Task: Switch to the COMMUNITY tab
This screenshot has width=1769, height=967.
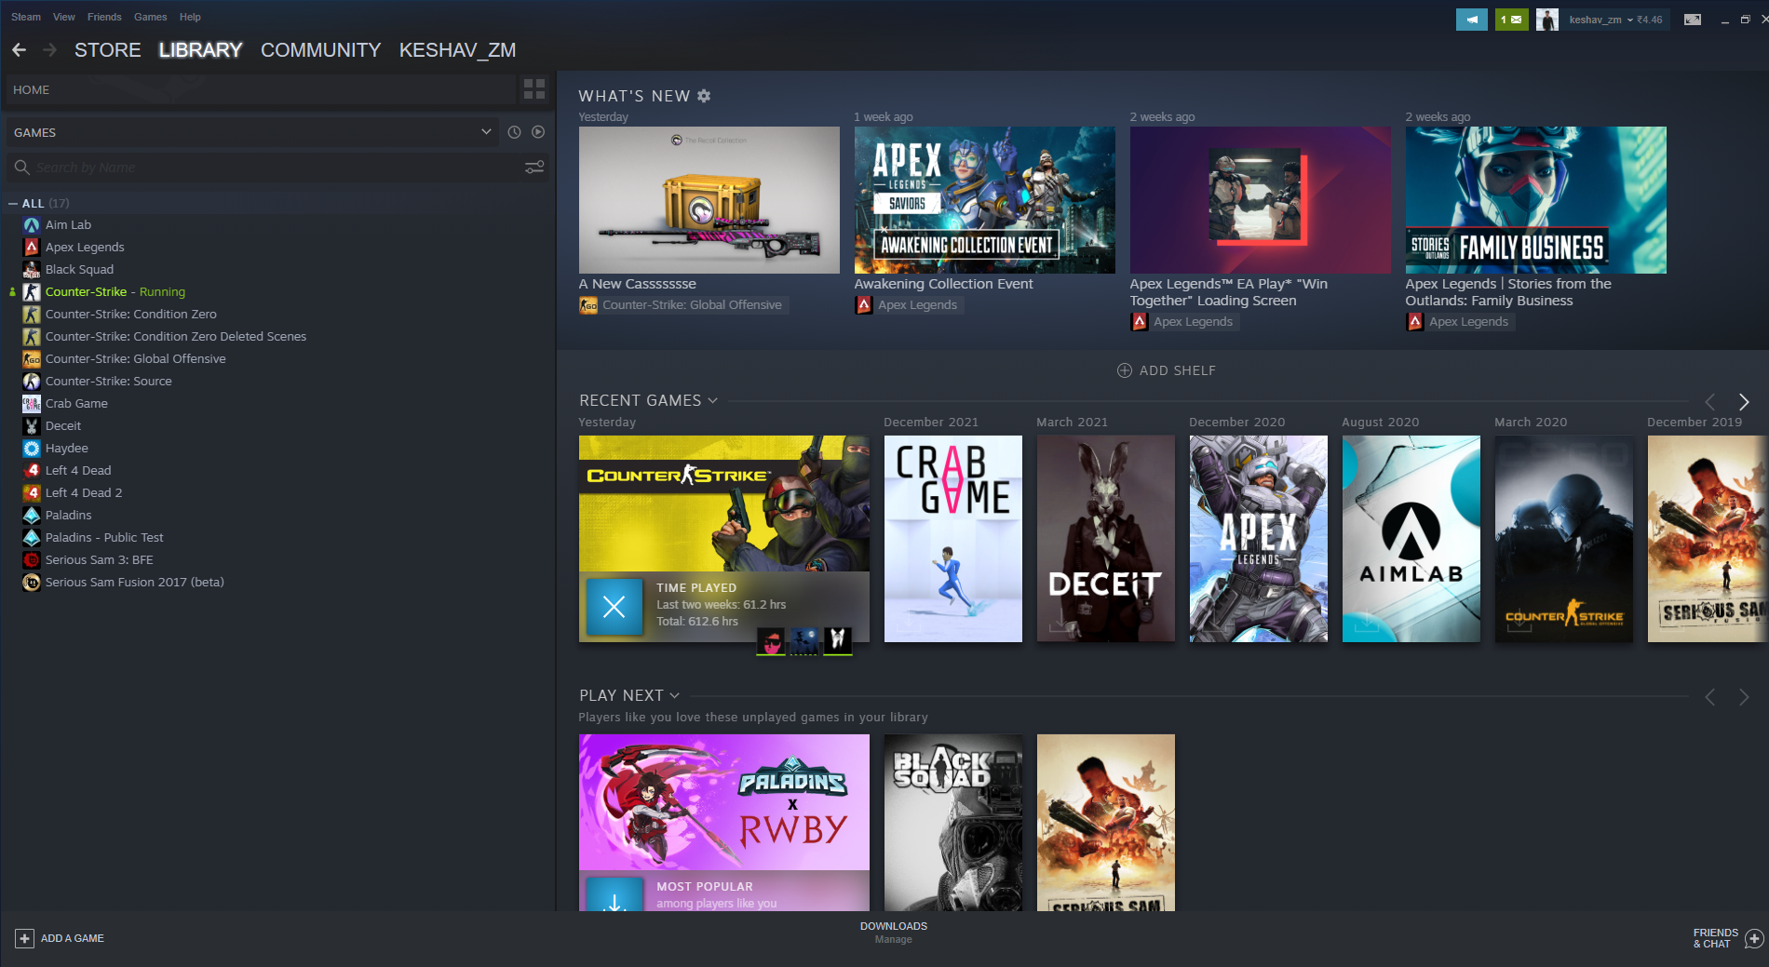Action: 320,50
